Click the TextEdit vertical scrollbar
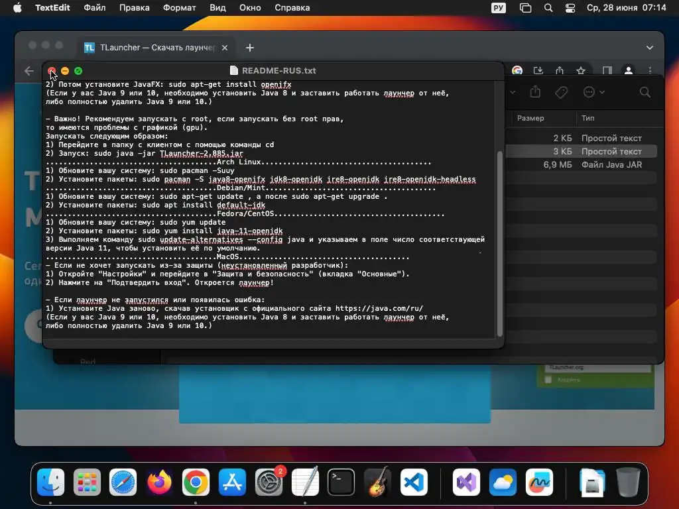679x509 pixels. tap(500, 244)
